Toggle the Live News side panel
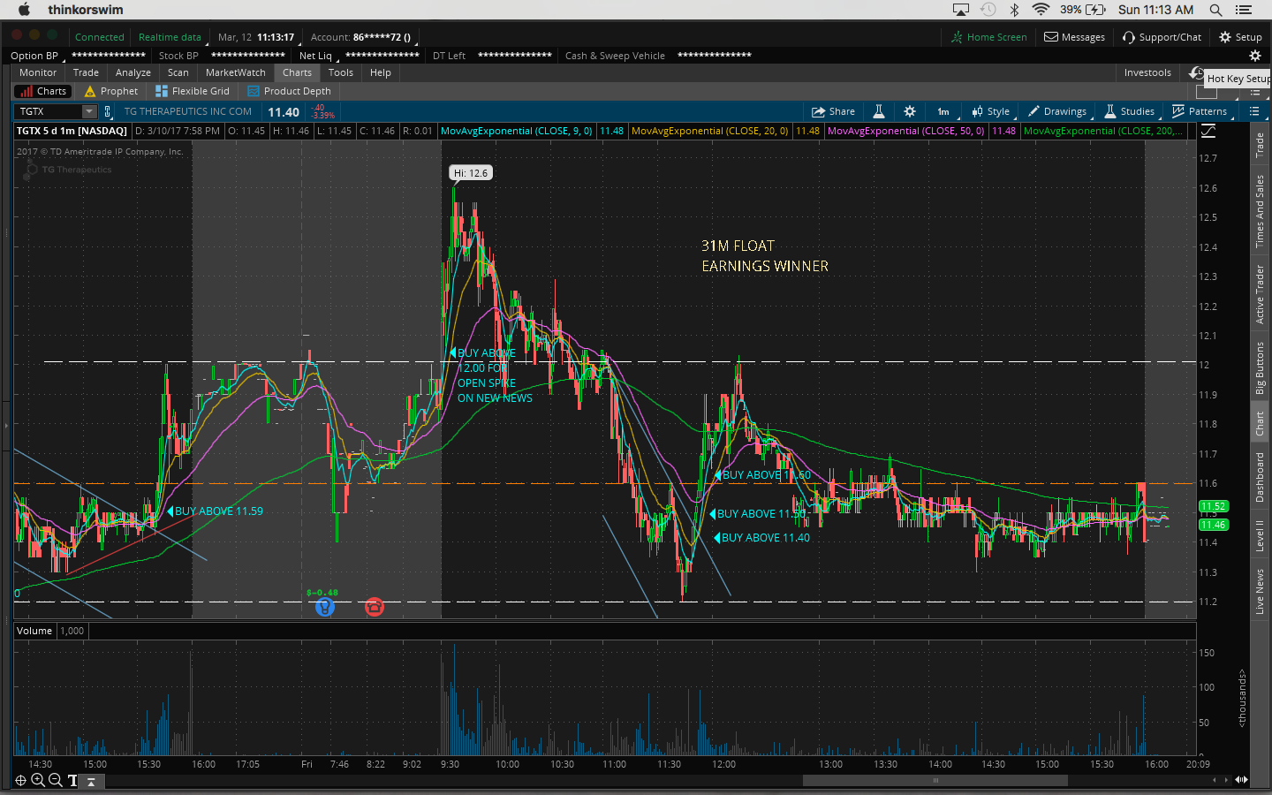 [1261, 591]
